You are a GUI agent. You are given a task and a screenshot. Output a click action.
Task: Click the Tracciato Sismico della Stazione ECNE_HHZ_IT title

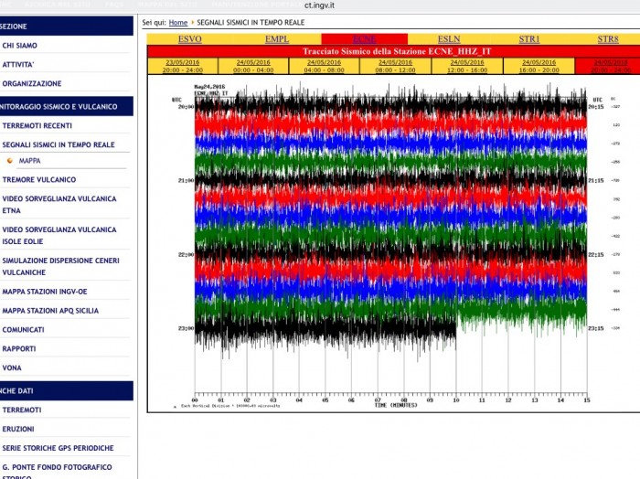[397, 51]
